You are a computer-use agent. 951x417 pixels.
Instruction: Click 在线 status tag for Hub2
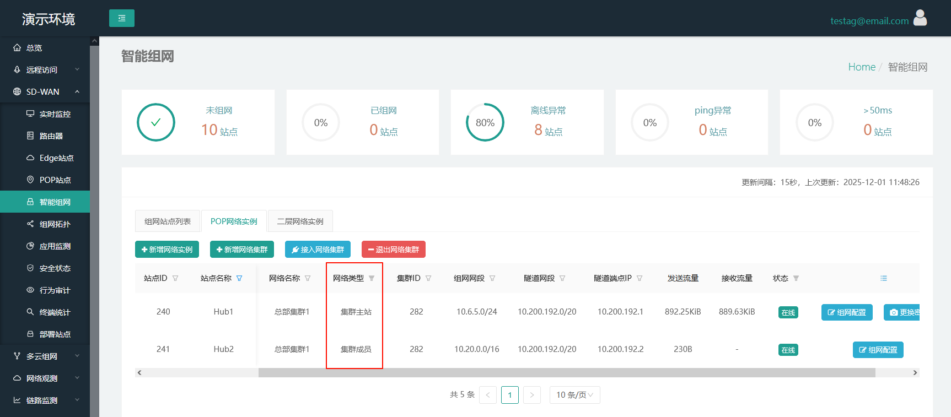(788, 350)
